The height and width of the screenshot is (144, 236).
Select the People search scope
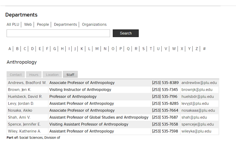[x=43, y=24]
